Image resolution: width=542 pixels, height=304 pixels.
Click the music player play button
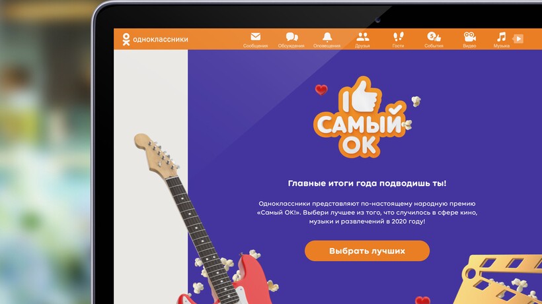pos(518,39)
